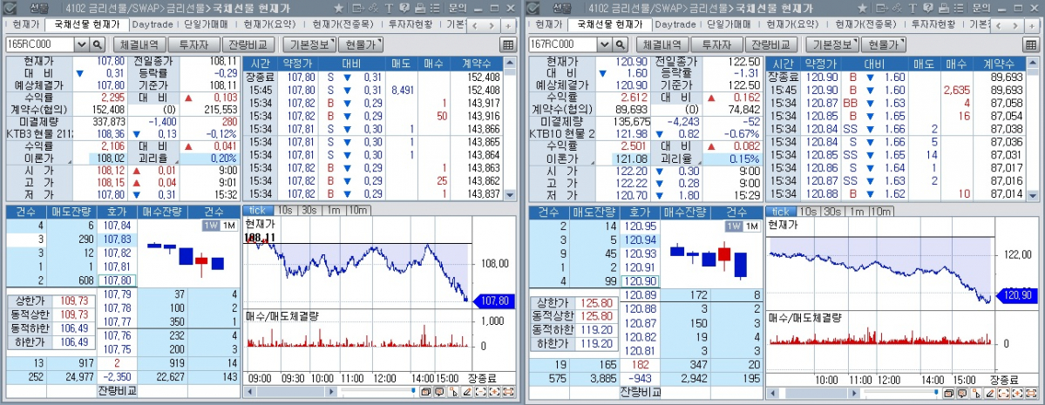Select the 1m chart interval in right window
Viewport: 1045px width, 405px height.
click(x=857, y=211)
